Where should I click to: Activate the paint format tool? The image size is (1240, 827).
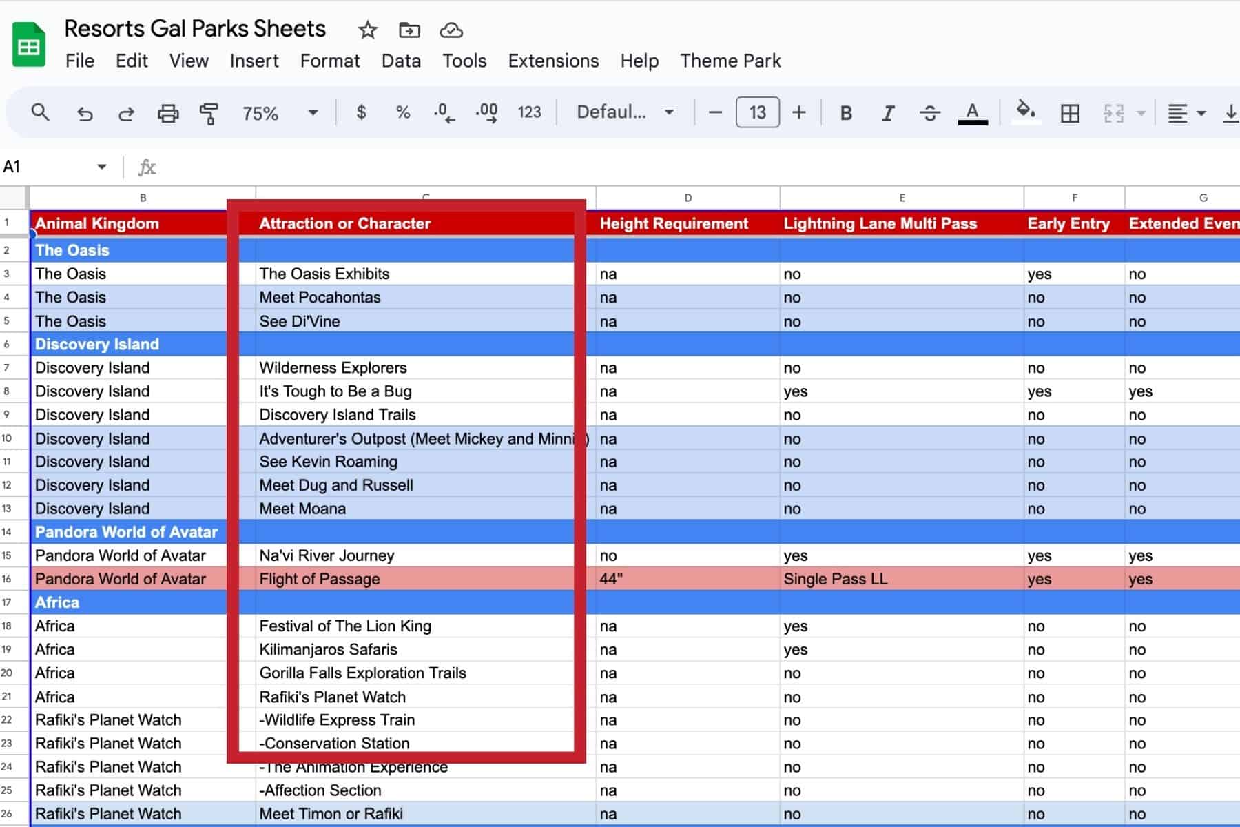(x=209, y=113)
